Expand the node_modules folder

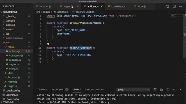point(15,38)
